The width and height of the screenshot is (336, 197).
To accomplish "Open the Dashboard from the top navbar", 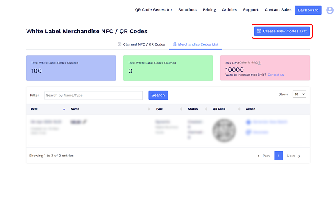I will click(x=308, y=10).
